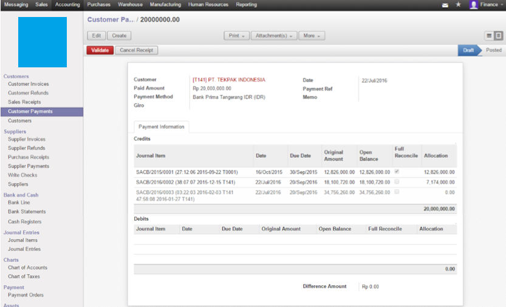Screen dimensions: 506x307
Task: Switch to form view icon
Action: (499, 36)
